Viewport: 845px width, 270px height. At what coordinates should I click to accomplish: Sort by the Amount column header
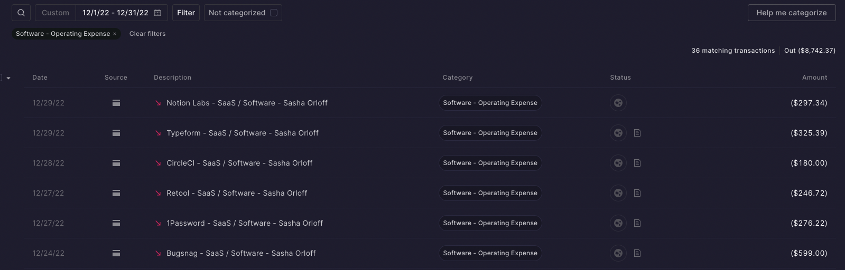click(814, 78)
